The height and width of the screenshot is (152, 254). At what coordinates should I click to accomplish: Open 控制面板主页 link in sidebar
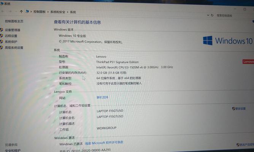pos(14,21)
